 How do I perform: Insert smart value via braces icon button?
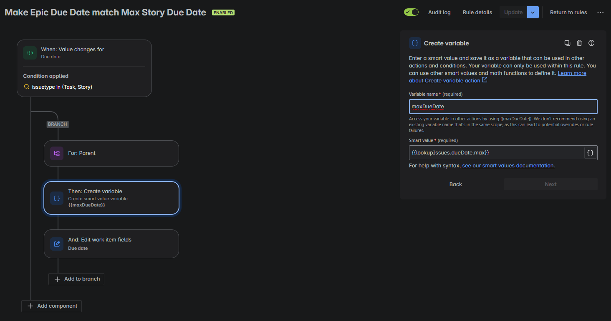[590, 153]
